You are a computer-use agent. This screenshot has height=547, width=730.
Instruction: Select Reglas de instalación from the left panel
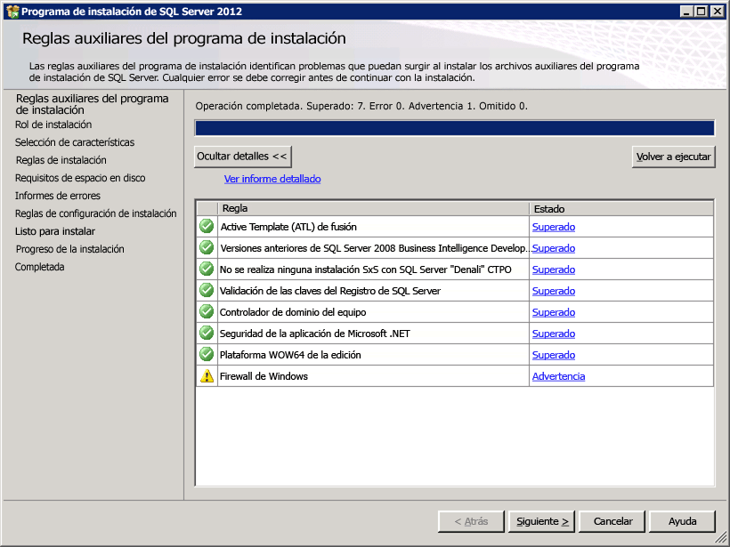(59, 161)
